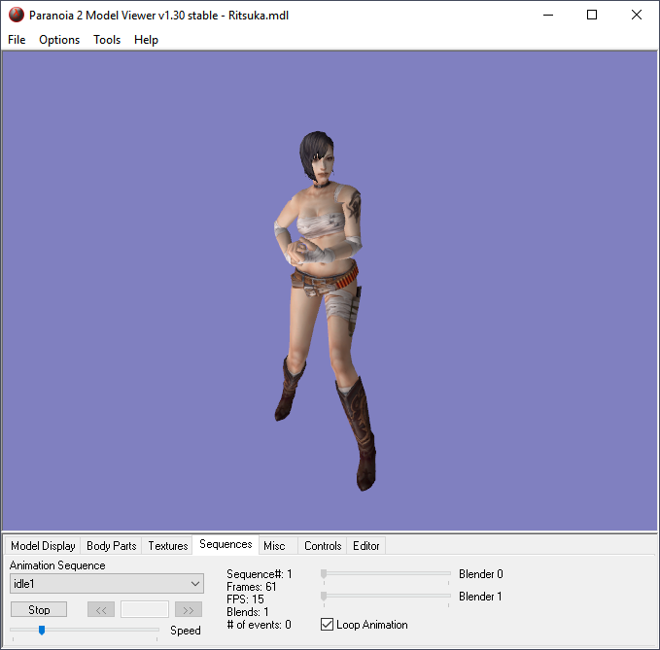
Task: Select the Sequences tab
Action: [x=226, y=544]
